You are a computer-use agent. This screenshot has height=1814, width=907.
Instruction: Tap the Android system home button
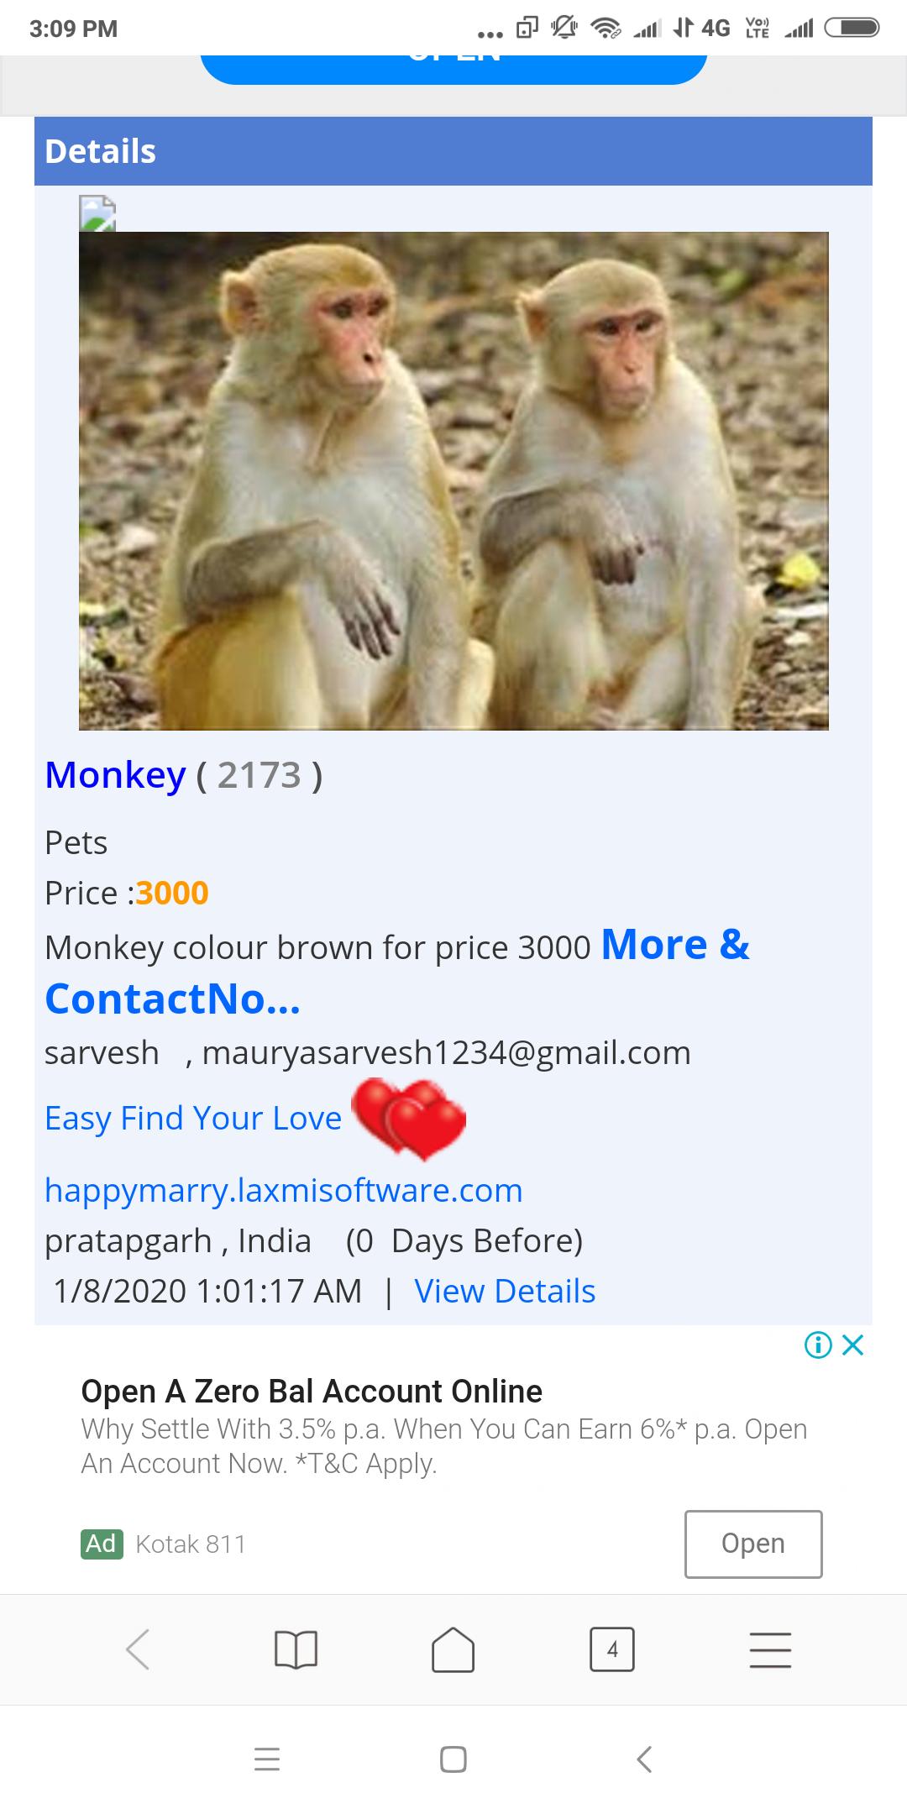[453, 1759]
